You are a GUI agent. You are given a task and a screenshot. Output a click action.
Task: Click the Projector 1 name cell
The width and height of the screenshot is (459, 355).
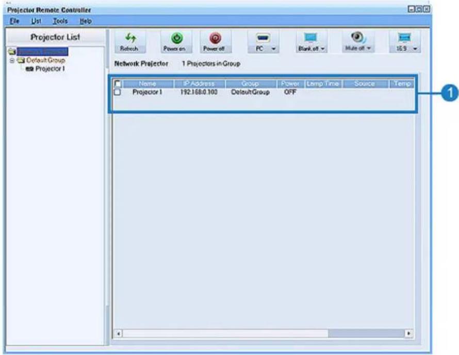click(147, 92)
